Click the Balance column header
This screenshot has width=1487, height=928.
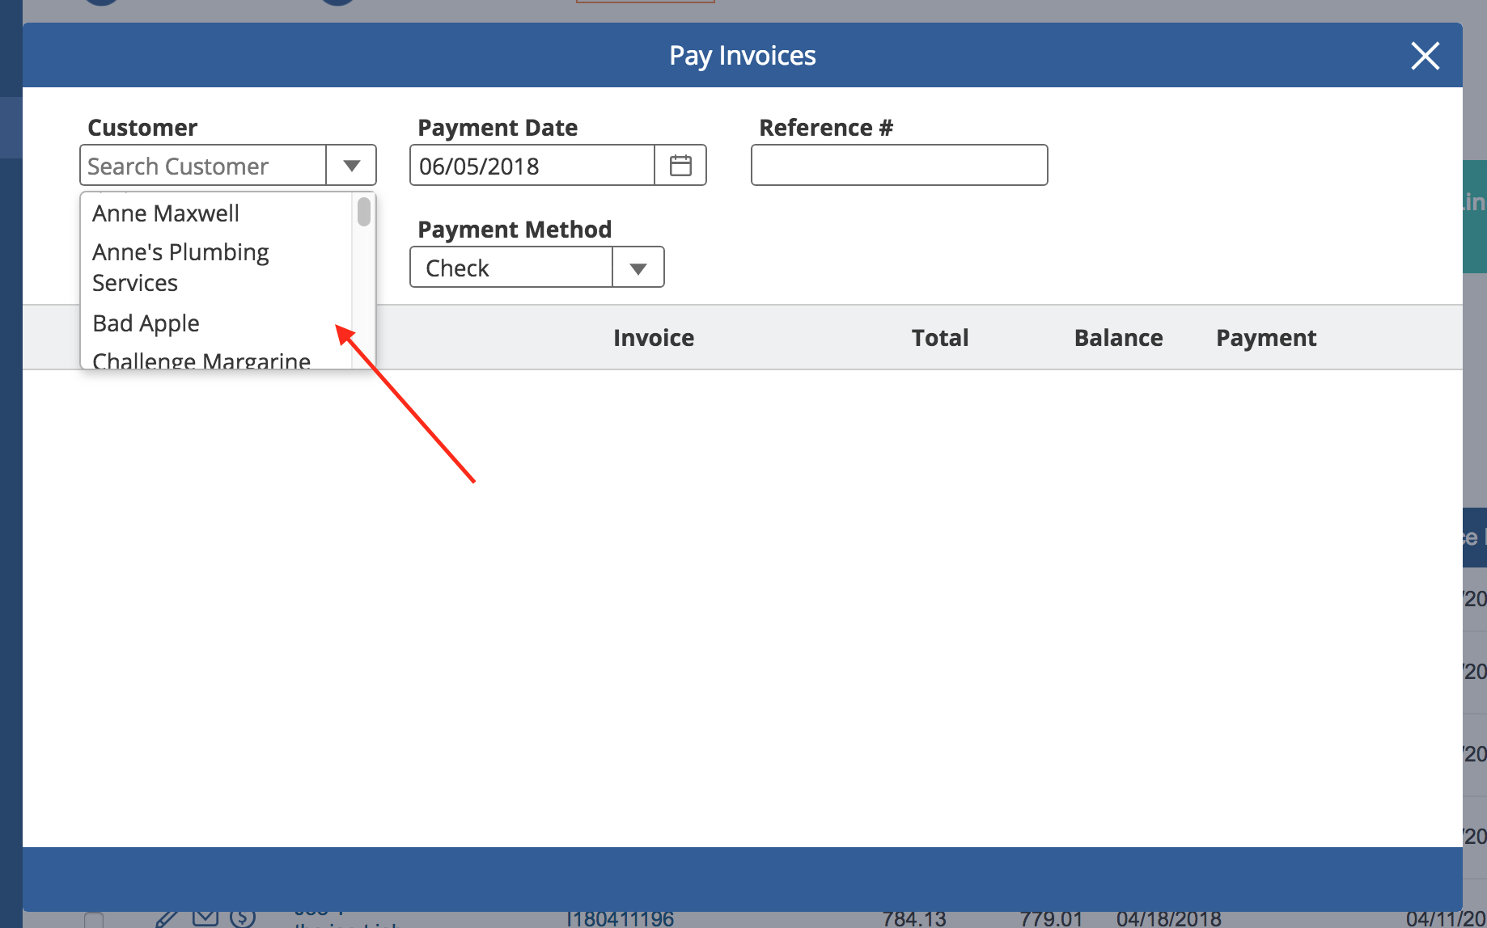click(1118, 338)
